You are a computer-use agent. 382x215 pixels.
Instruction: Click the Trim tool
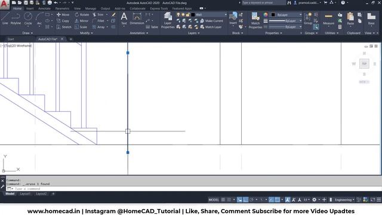click(x=98, y=14)
